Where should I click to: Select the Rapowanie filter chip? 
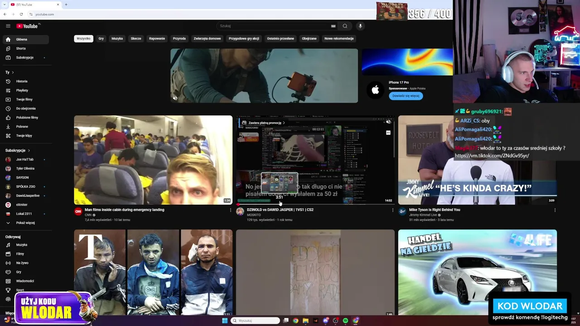[x=157, y=38]
